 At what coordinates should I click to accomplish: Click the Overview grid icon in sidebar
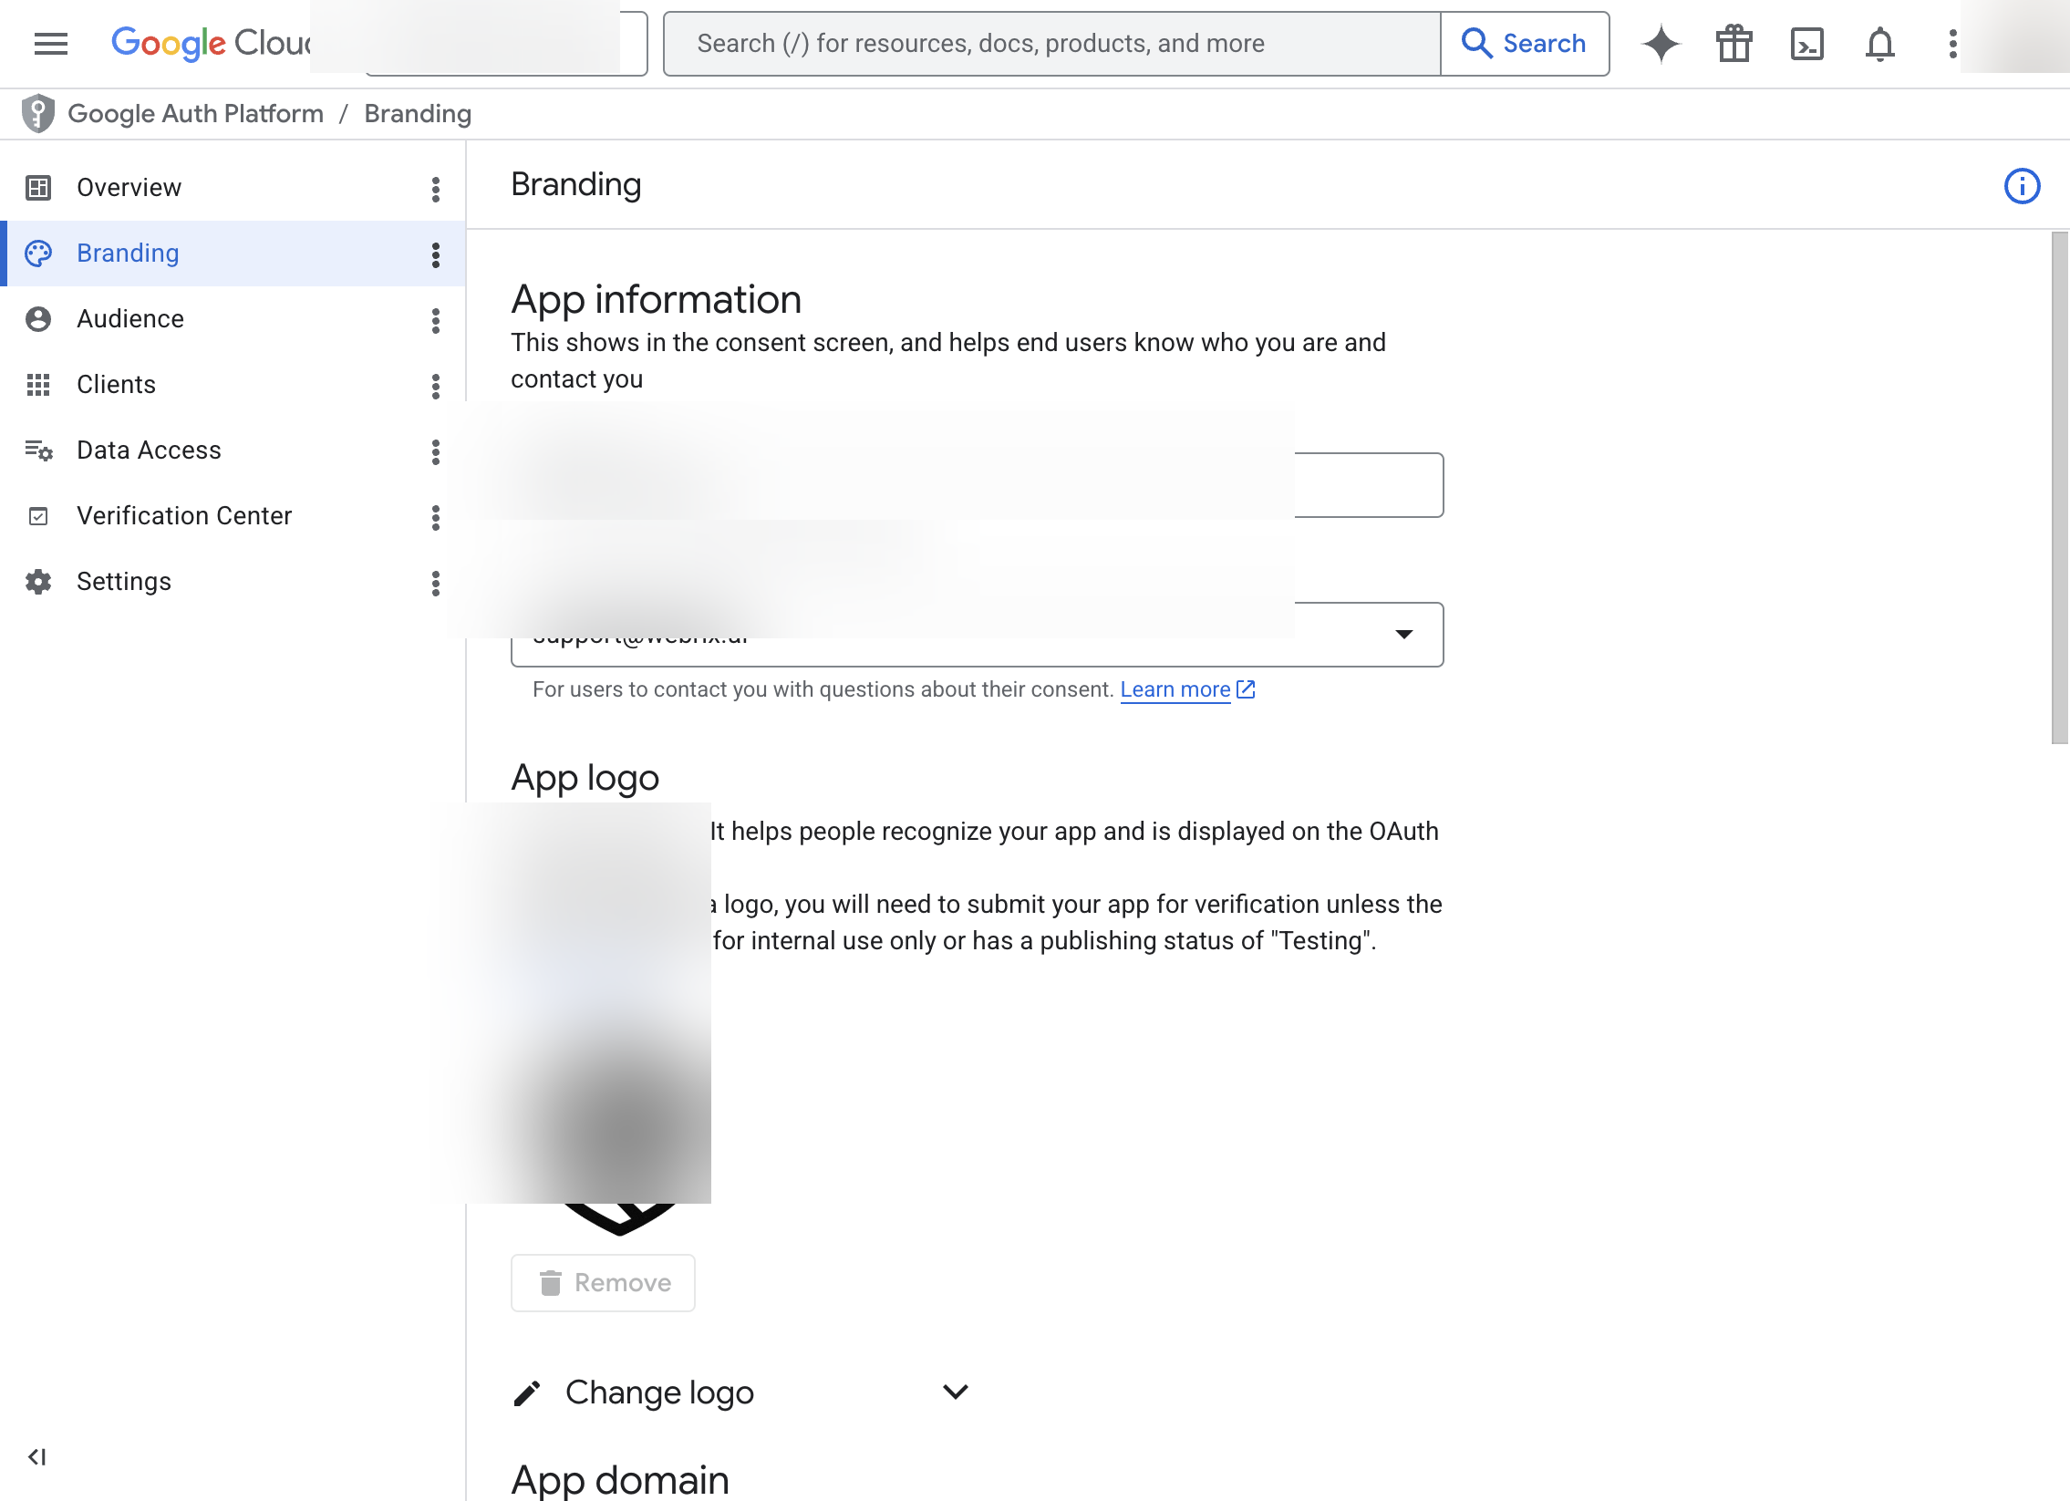[38, 187]
